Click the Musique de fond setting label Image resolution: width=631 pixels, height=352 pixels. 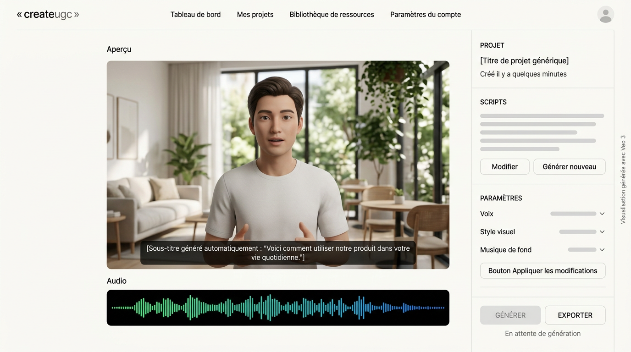click(506, 250)
